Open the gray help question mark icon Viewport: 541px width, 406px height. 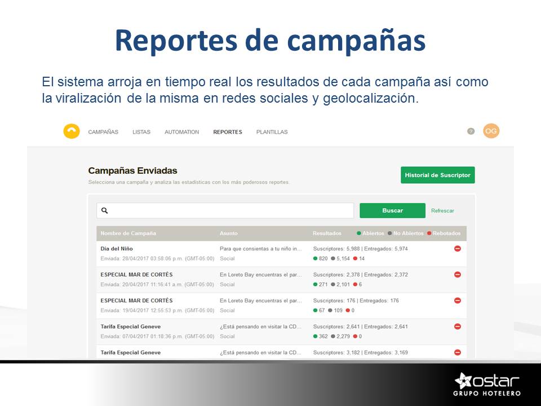tap(471, 131)
